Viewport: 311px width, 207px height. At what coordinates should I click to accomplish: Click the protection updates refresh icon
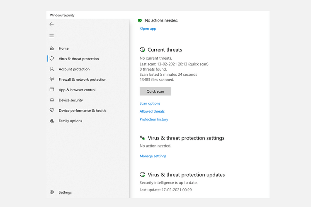pyautogui.click(x=142, y=175)
